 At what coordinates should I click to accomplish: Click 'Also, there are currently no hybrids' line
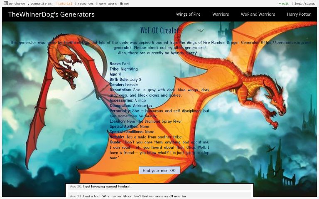click(157, 53)
